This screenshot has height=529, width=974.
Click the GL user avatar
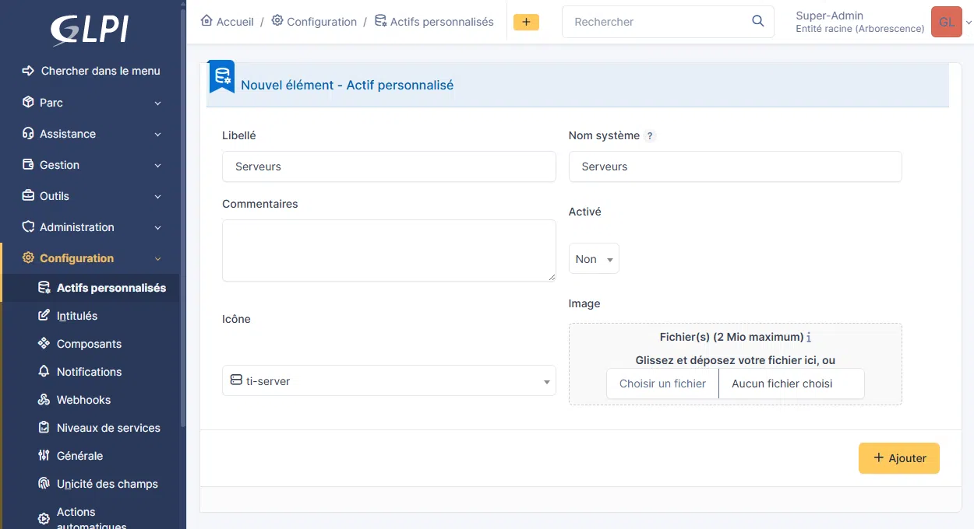pyautogui.click(x=946, y=22)
